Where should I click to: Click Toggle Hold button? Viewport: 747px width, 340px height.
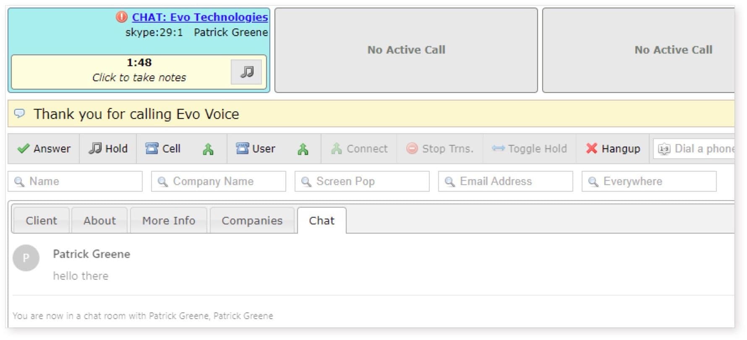[529, 149]
